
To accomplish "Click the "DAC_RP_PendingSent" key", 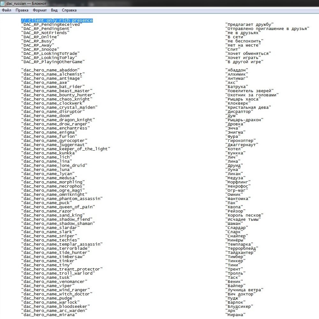I will (x=47, y=29).
